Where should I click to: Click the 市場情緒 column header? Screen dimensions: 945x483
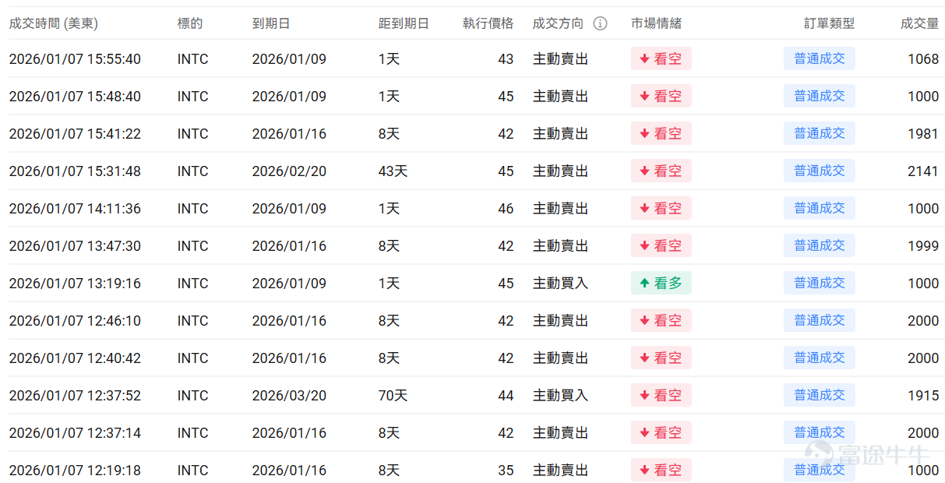coord(656,23)
